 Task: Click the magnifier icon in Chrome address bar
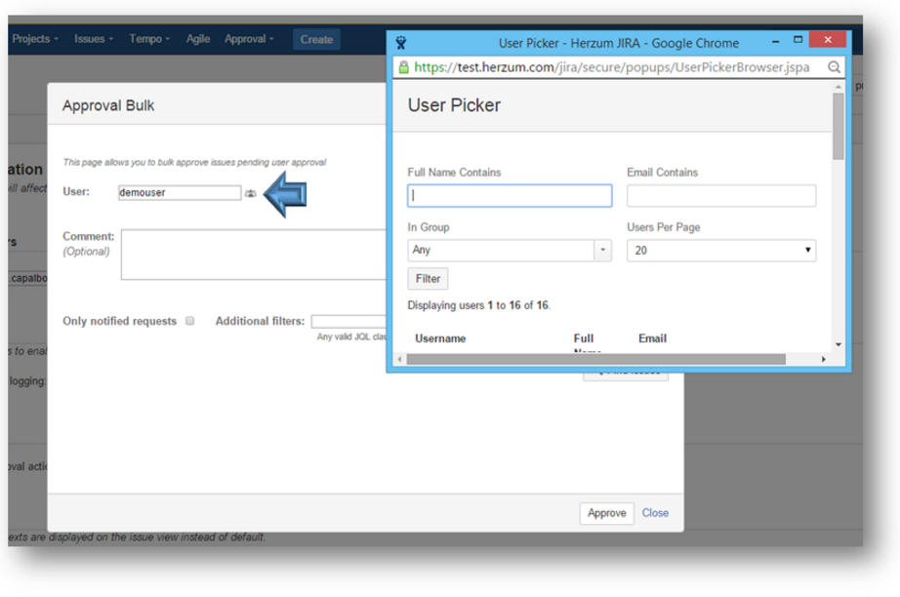(834, 68)
